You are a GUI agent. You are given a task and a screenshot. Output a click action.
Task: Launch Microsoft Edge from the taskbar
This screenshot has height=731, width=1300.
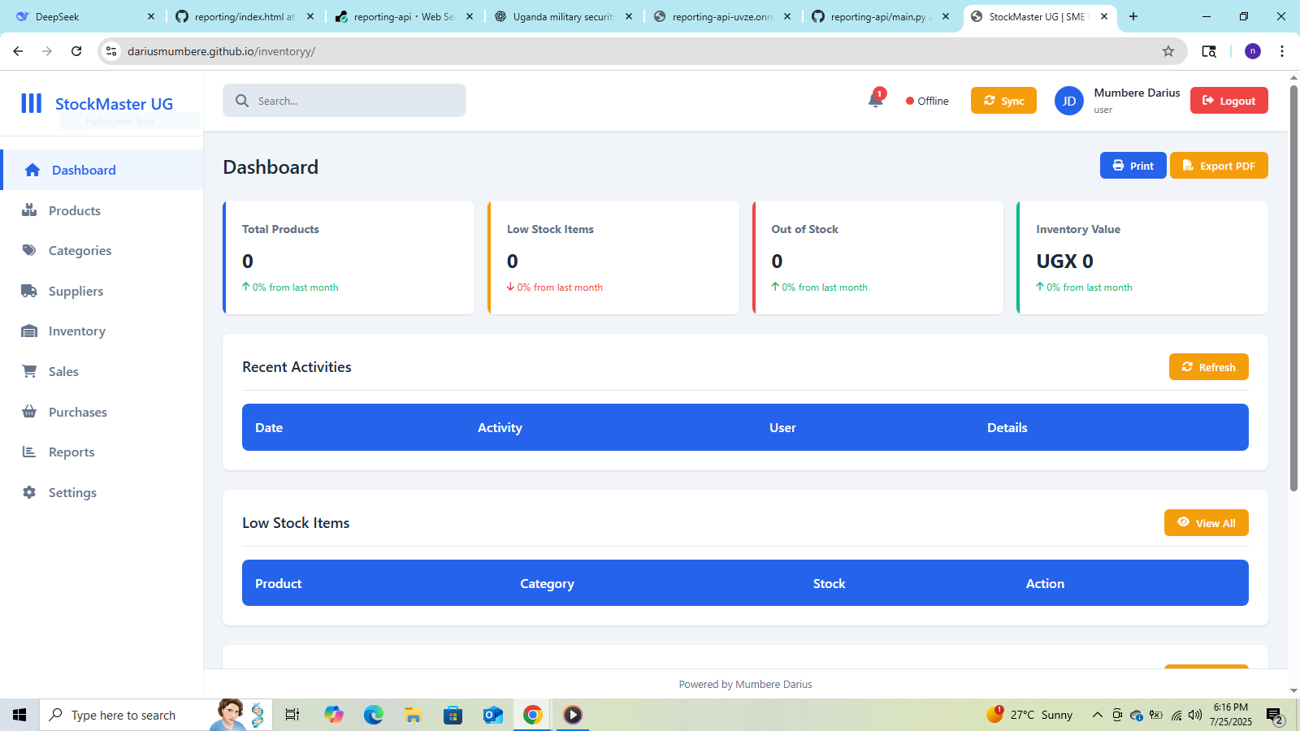(374, 715)
